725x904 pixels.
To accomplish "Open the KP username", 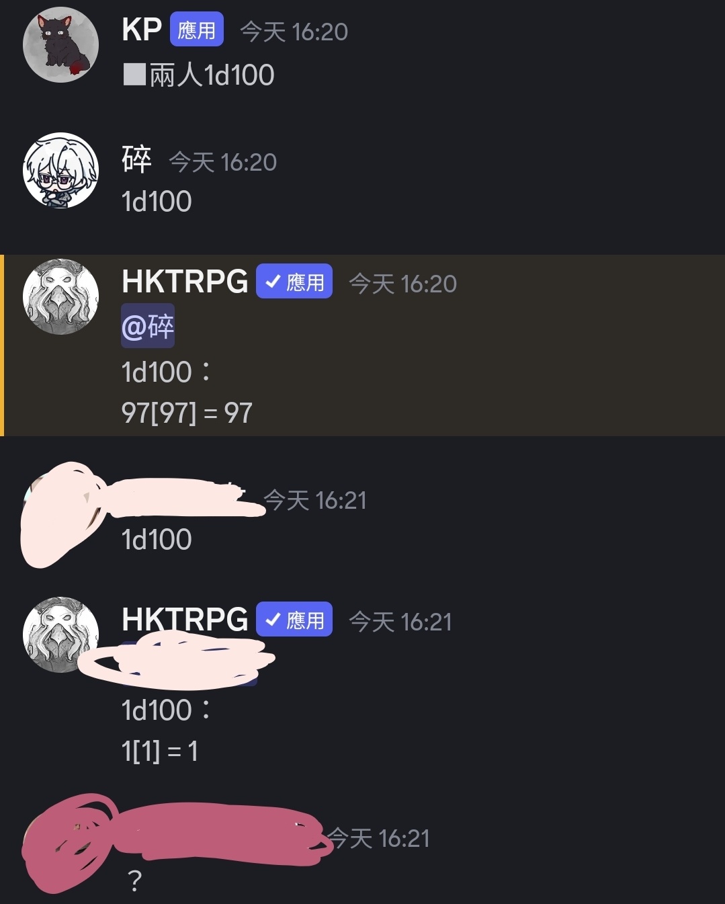I will coord(142,30).
